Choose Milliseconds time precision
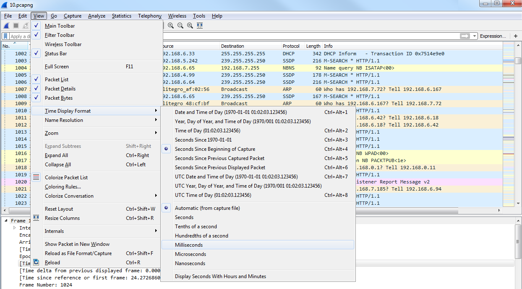 [x=189, y=245]
